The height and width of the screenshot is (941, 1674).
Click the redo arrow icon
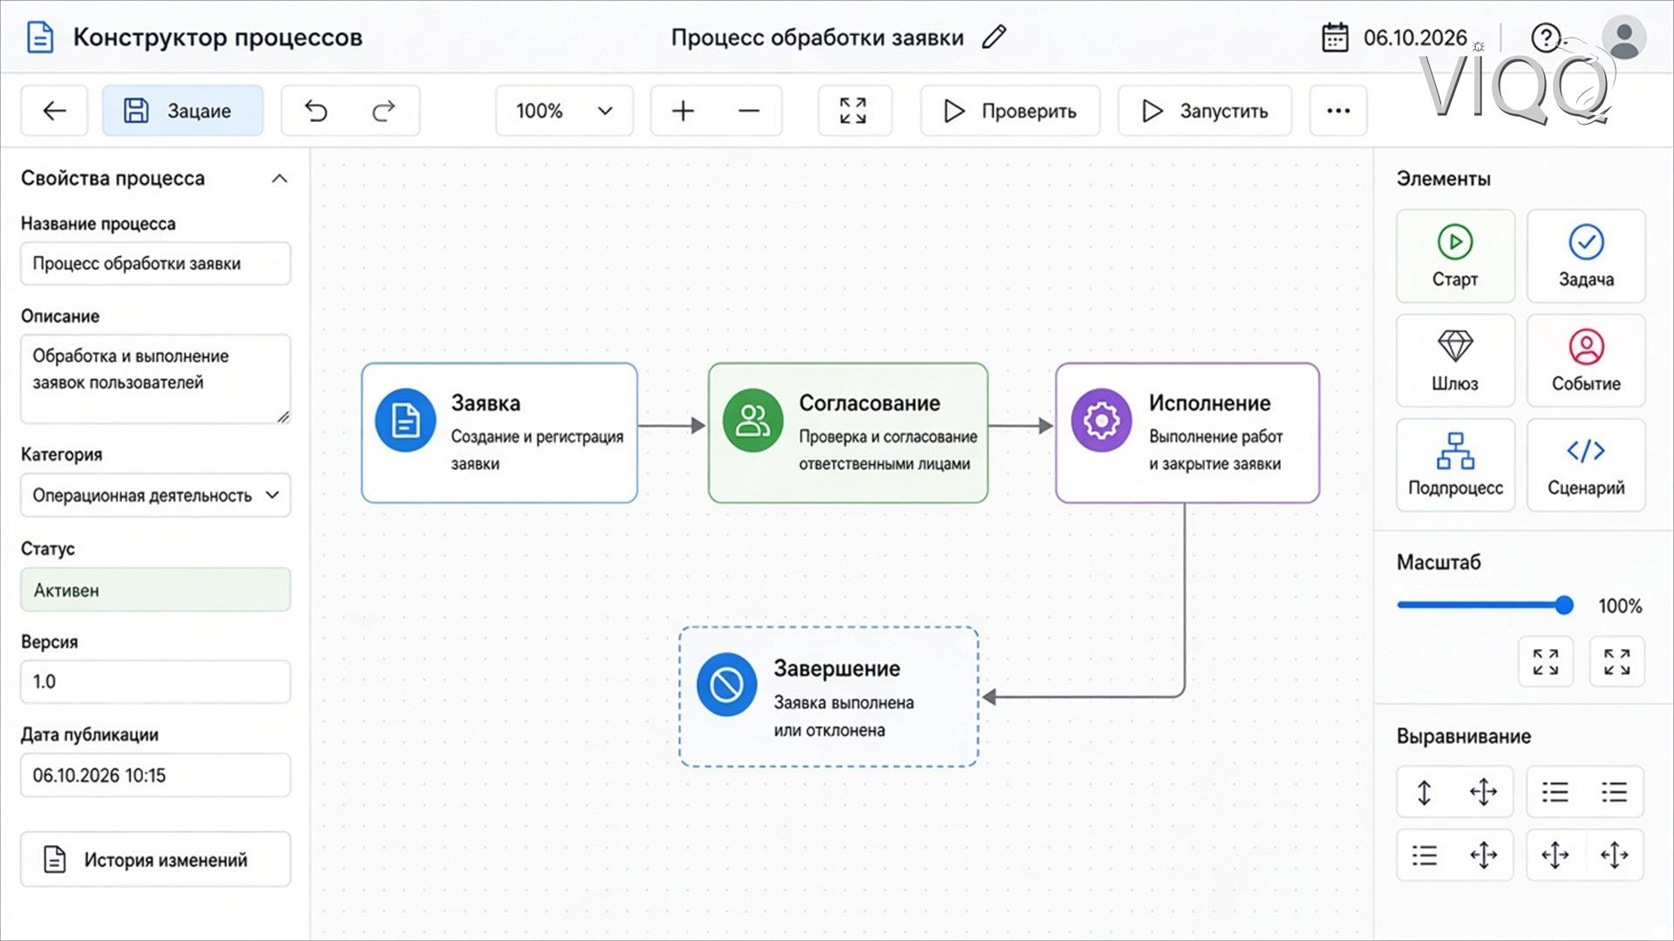click(384, 111)
